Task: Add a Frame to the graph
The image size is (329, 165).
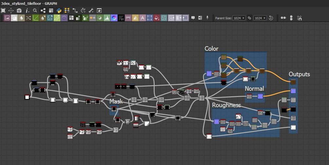Action: pyautogui.click(x=200, y=18)
